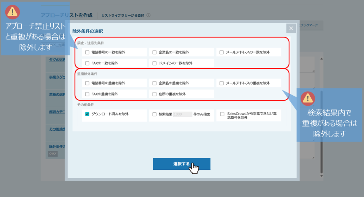Uncheck ダウンロード済みを除外 checkbox
Image resolution: width=364 pixels, height=197 pixels.
87,114
